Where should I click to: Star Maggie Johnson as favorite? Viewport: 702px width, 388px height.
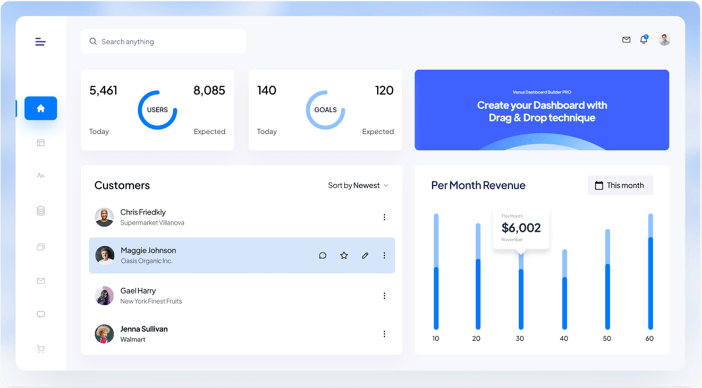coord(344,255)
